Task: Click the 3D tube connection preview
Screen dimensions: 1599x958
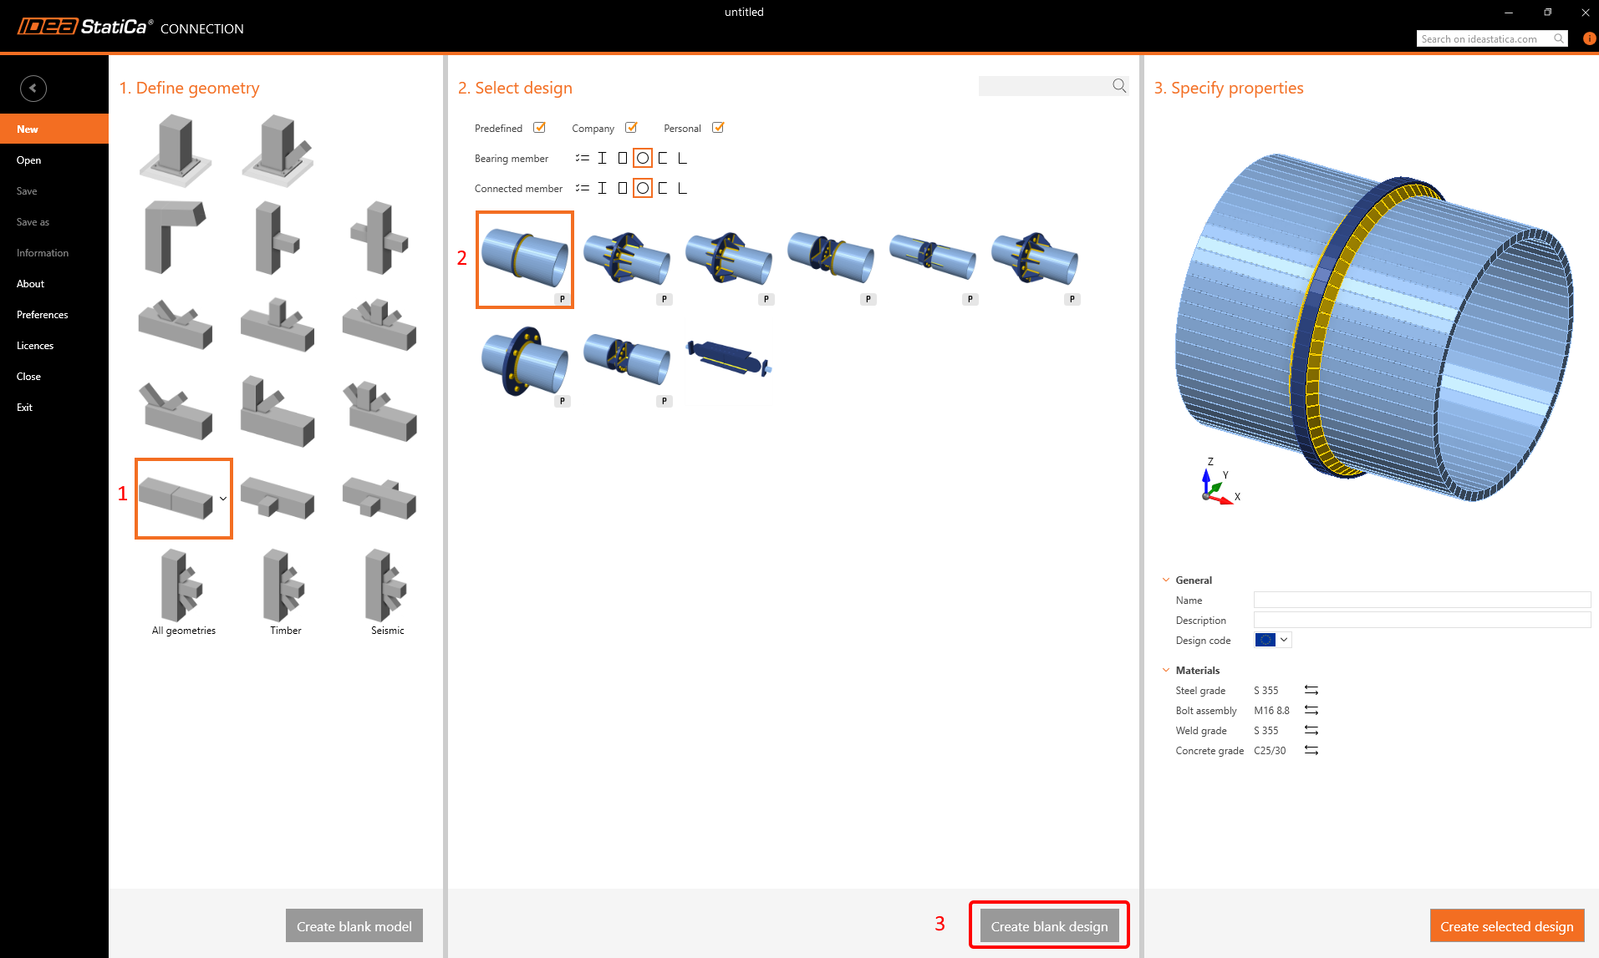Action: 1373,327
